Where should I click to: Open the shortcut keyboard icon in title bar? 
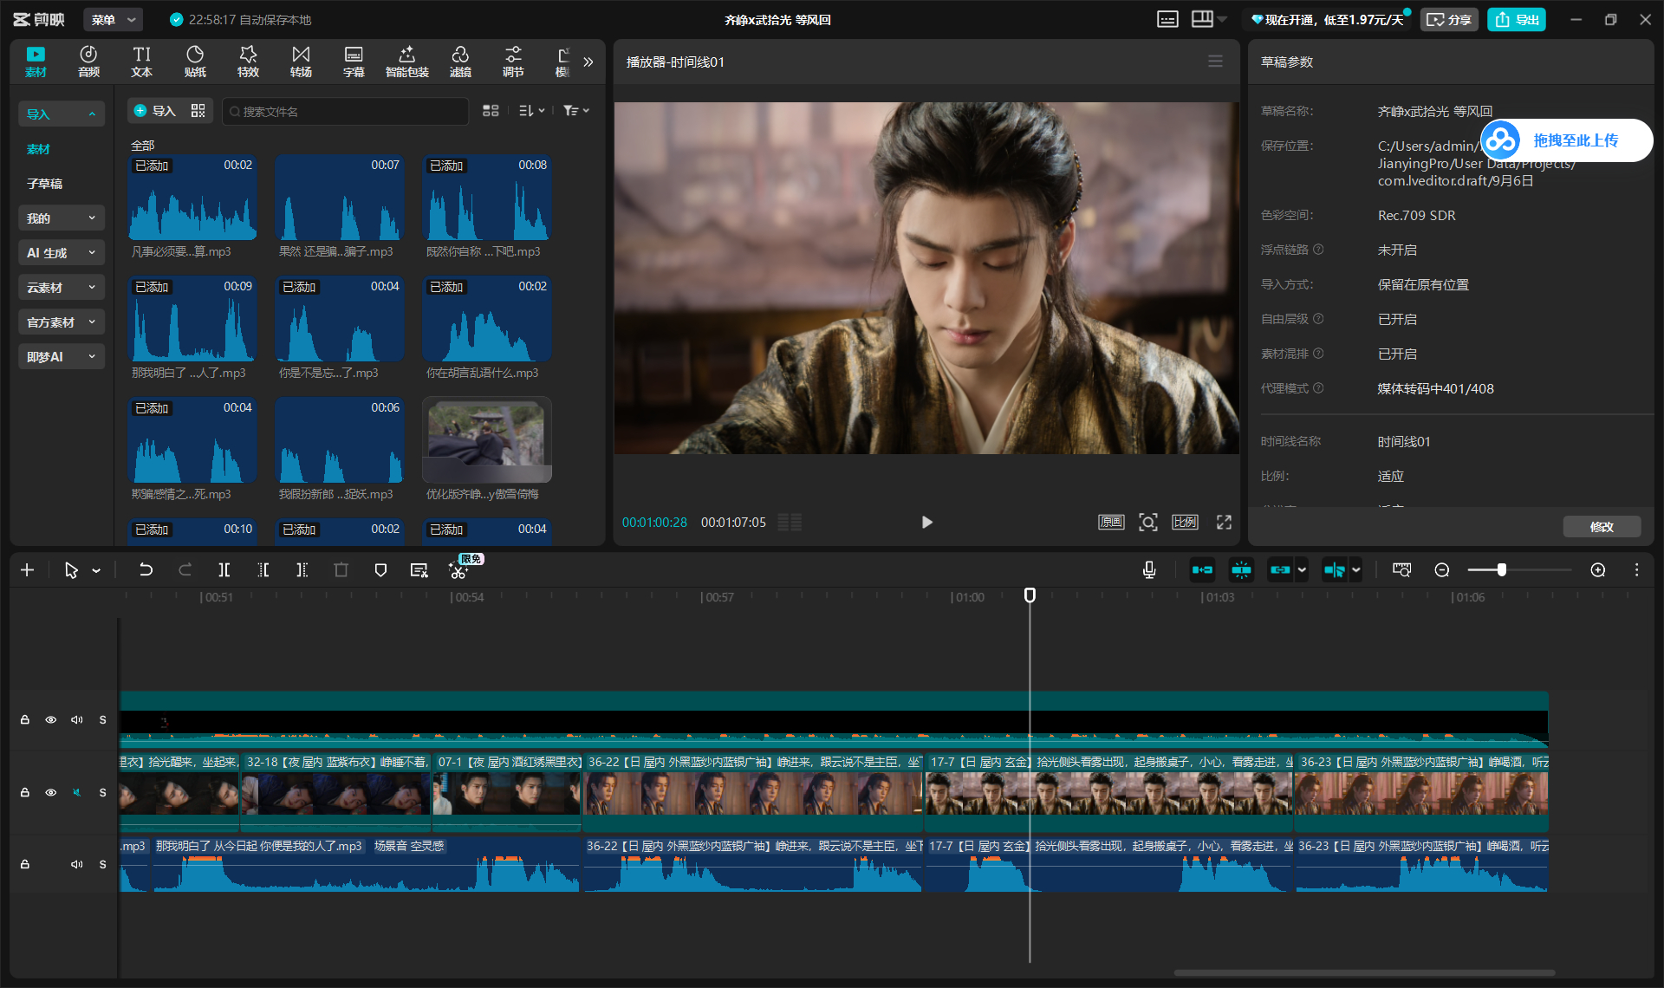(1167, 20)
